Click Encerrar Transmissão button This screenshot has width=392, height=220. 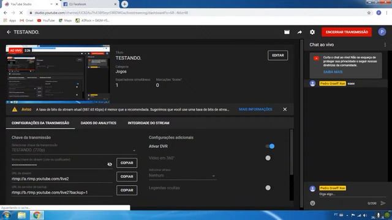click(347, 32)
